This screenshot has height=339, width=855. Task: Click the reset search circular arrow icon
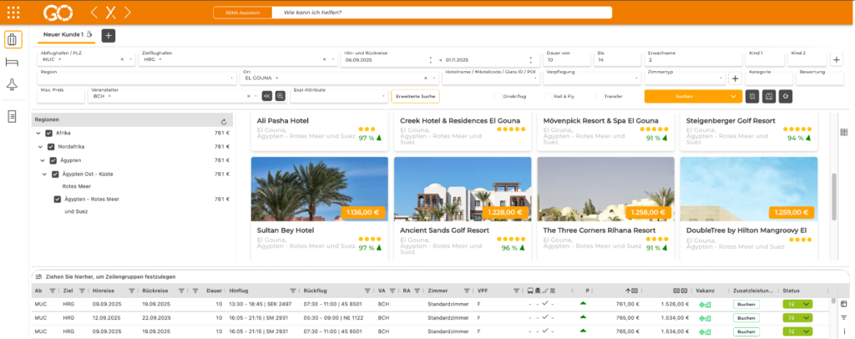click(785, 97)
